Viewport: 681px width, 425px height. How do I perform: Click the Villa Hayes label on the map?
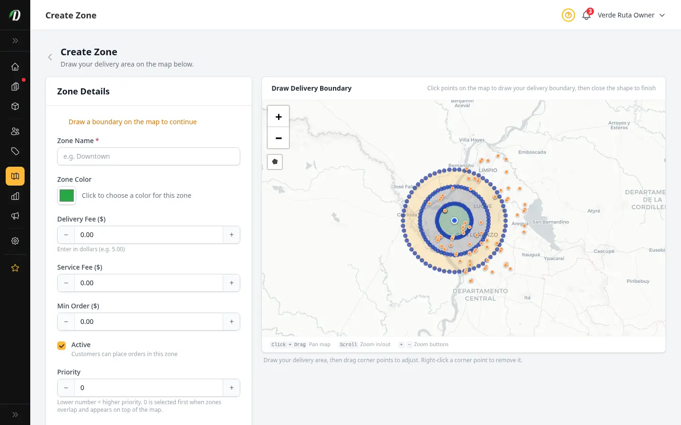(471, 140)
